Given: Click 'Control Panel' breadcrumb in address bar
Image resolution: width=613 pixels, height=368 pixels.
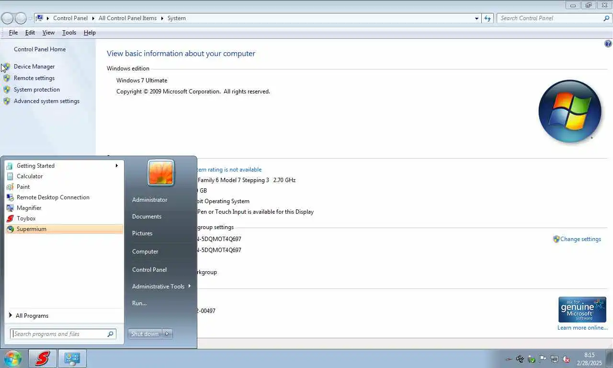Looking at the screenshot, I should pyautogui.click(x=70, y=18).
